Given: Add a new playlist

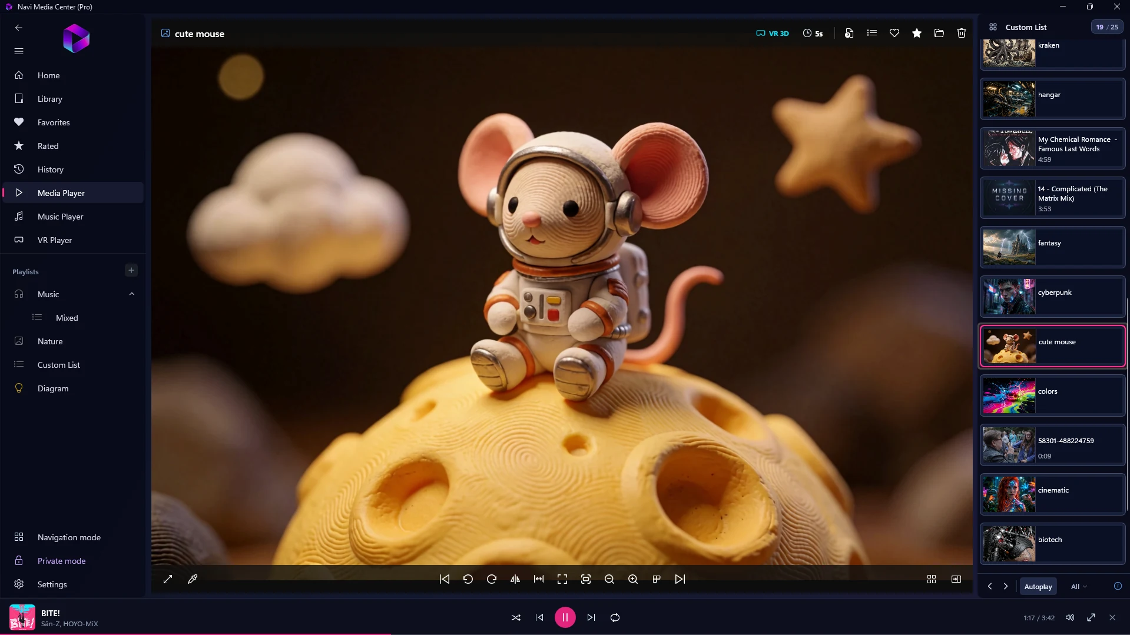Looking at the screenshot, I should (131, 270).
